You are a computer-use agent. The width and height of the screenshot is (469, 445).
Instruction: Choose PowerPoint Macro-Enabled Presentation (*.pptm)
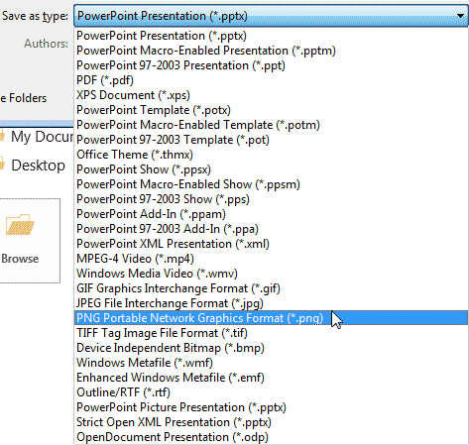(271, 51)
